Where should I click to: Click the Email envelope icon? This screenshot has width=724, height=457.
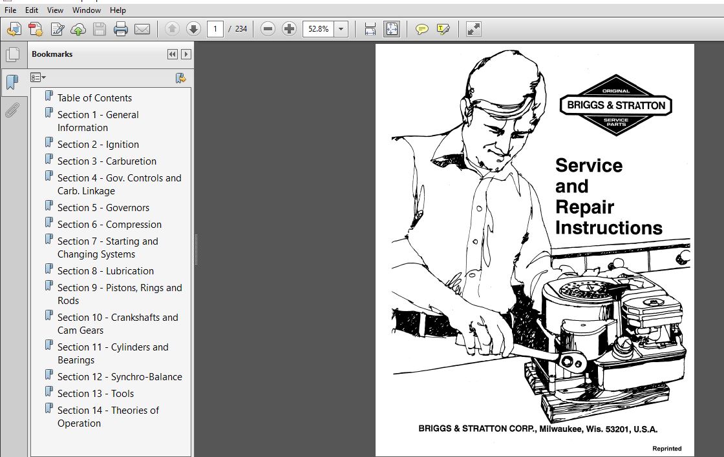tap(142, 29)
